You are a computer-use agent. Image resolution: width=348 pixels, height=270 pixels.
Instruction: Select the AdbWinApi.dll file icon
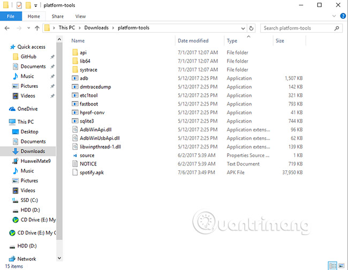click(x=75, y=130)
